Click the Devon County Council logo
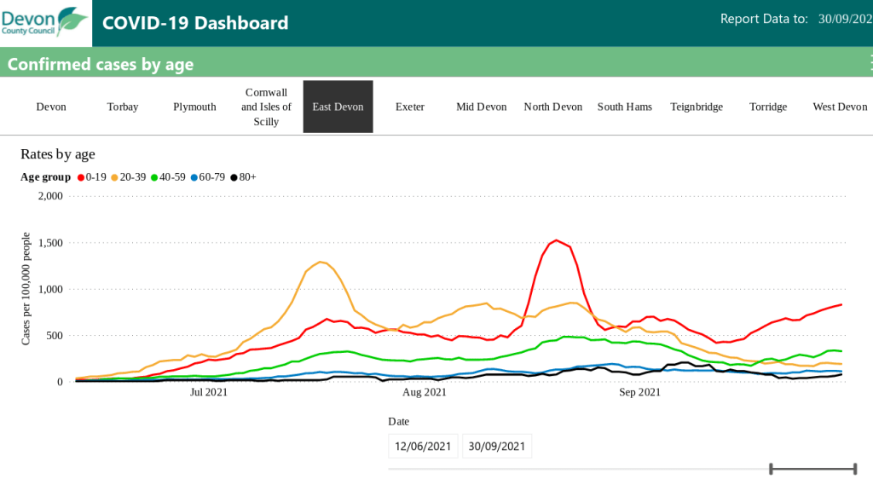The width and height of the screenshot is (873, 485). 44,22
